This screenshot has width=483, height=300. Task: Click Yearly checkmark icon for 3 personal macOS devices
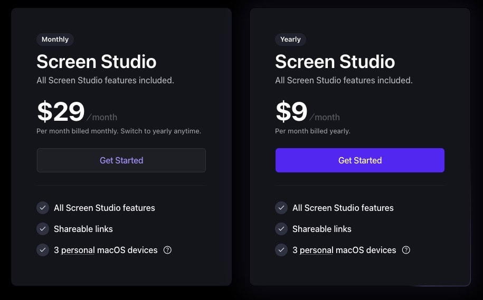[281, 250]
